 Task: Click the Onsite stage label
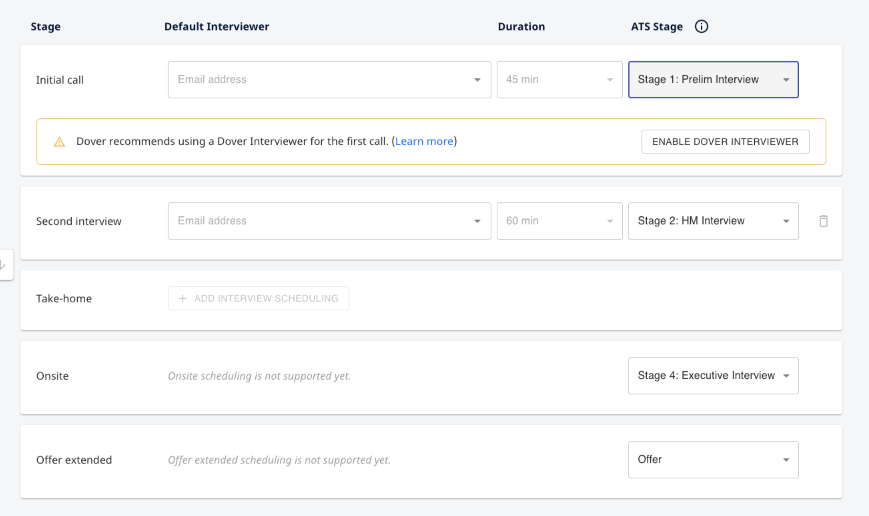pyautogui.click(x=52, y=376)
